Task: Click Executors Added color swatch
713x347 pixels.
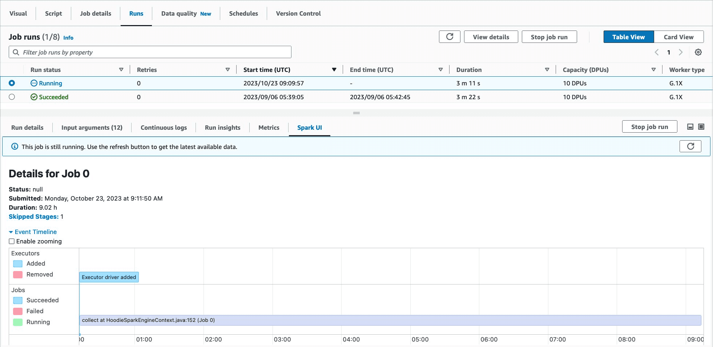Action: [x=18, y=264]
